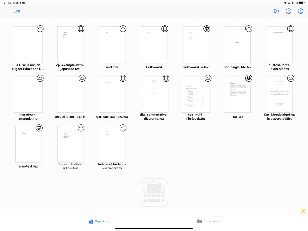Open the texpad-error-log.txt file
Screen dimensions: 308x231
coord(70,95)
